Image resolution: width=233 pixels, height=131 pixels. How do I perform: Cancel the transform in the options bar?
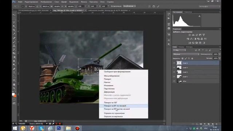[154, 7]
